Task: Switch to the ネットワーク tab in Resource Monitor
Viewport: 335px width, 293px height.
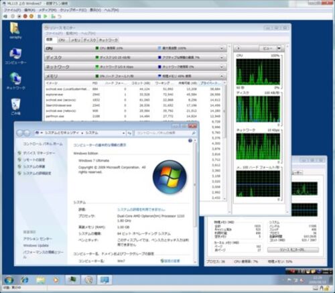Action: click(109, 40)
